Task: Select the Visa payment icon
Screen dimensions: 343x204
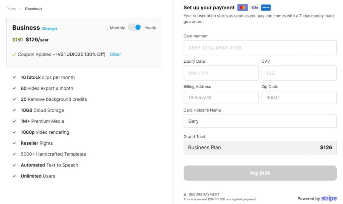Action: [x=255, y=7]
